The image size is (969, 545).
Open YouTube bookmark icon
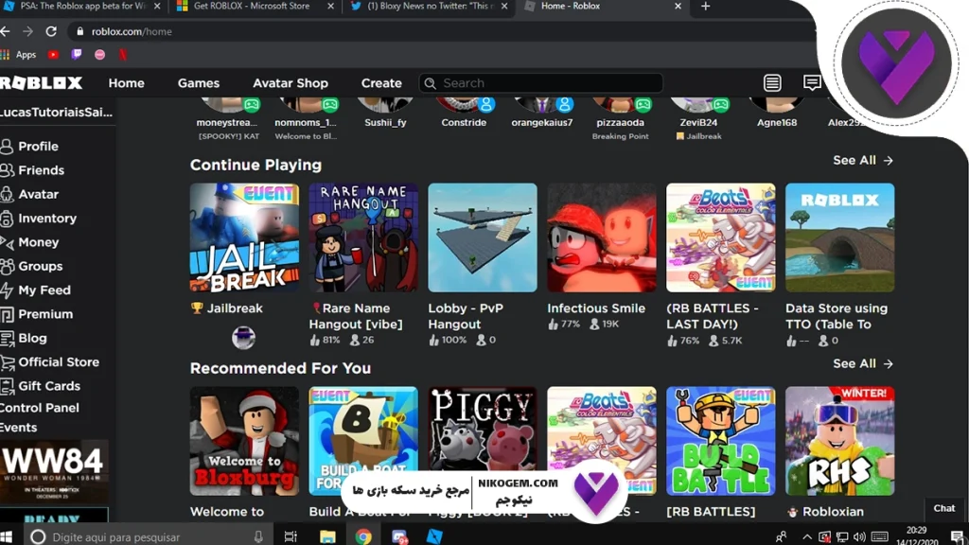tap(53, 54)
